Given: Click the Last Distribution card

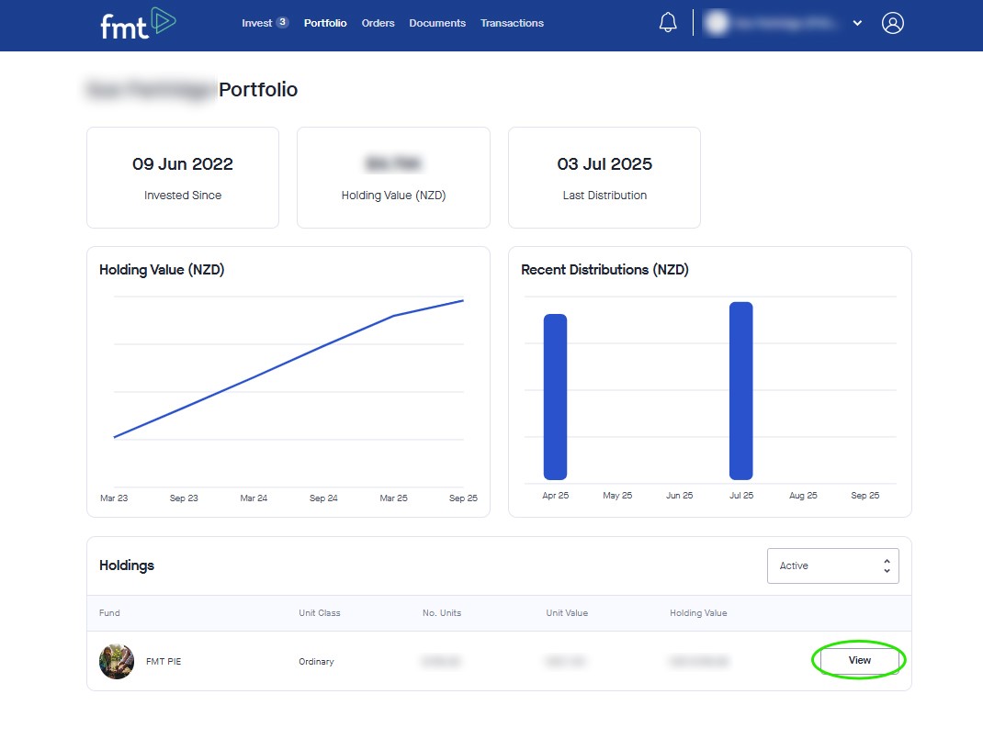Looking at the screenshot, I should [604, 177].
